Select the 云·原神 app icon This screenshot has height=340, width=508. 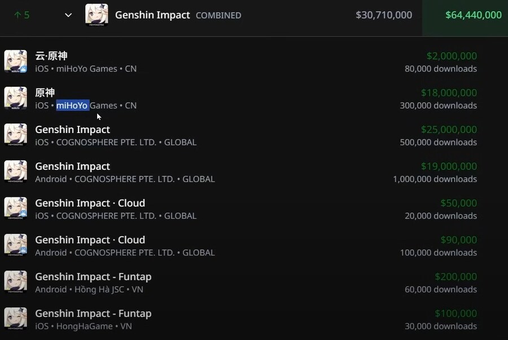(x=15, y=61)
